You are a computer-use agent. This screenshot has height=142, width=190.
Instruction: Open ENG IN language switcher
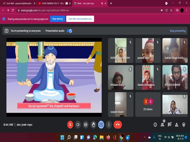[x=160, y=137]
